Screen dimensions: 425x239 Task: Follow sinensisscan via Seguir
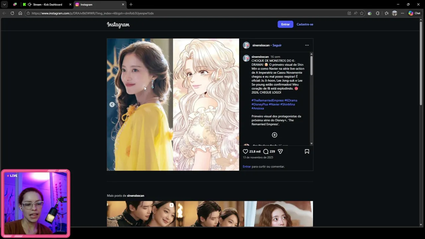click(277, 45)
